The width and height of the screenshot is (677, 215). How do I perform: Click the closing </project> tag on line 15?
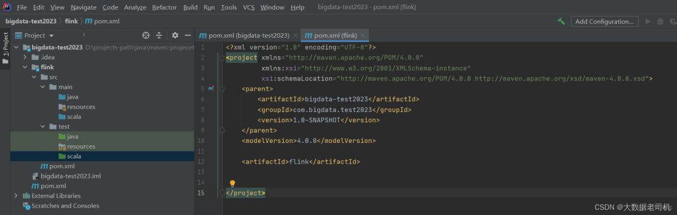point(245,193)
